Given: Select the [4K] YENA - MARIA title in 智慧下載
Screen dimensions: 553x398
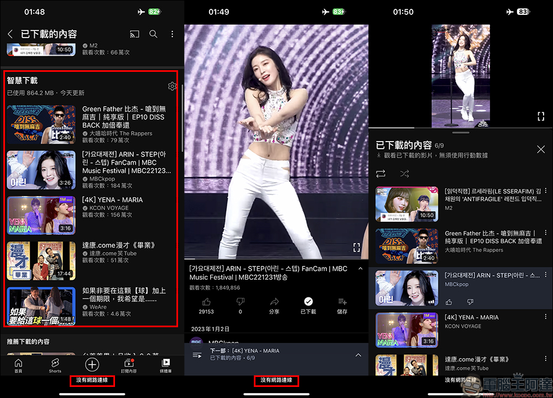Looking at the screenshot, I should [x=112, y=200].
